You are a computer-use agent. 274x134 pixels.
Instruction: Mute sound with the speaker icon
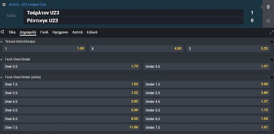(x=2, y=32)
